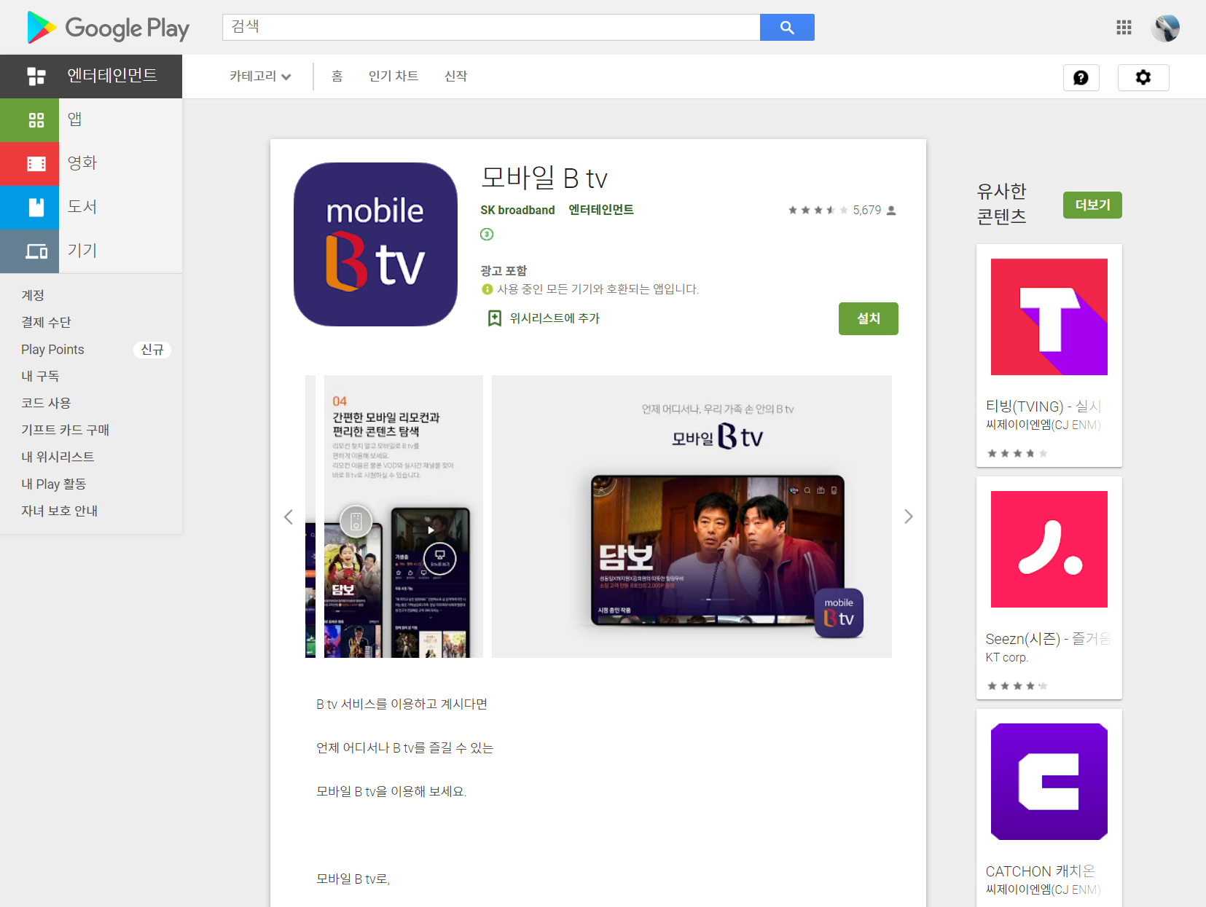Expand the 카테고리 dropdown
Screen dimensions: 1206x907
point(260,76)
